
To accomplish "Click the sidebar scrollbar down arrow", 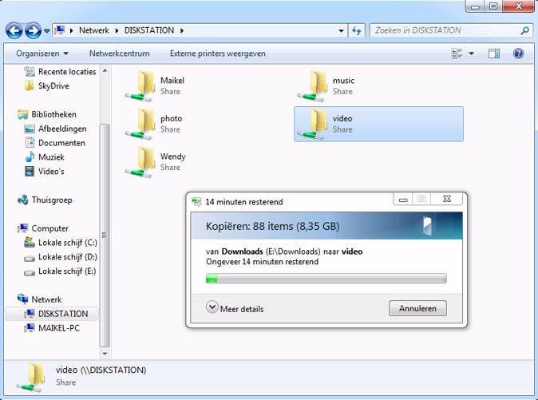I will 105,354.
